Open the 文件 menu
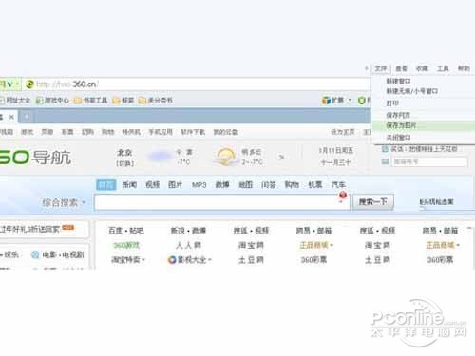This screenshot has width=475, height=356. tap(381, 68)
